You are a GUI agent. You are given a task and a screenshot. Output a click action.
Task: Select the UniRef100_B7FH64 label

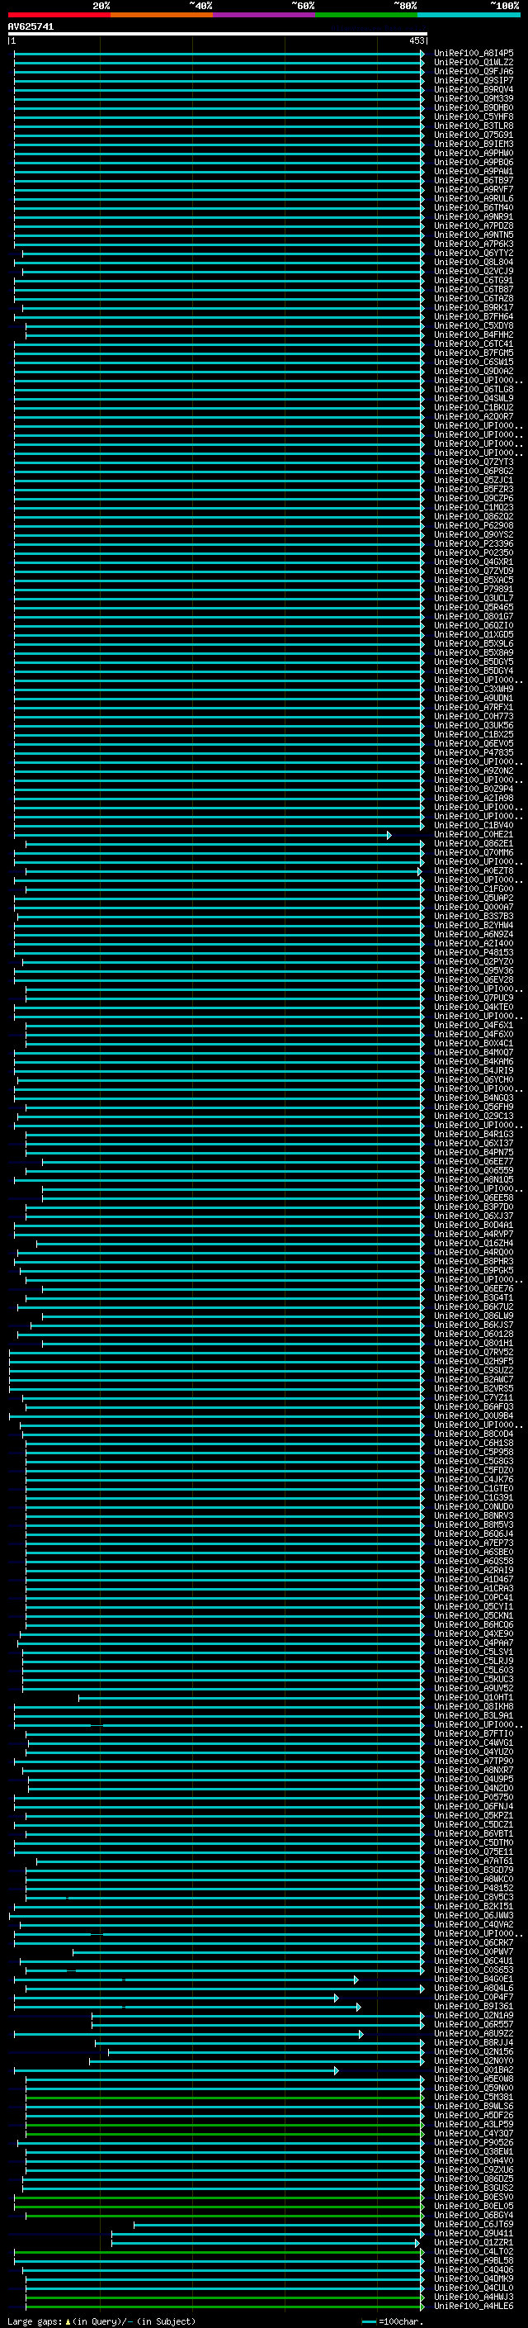[x=474, y=316]
